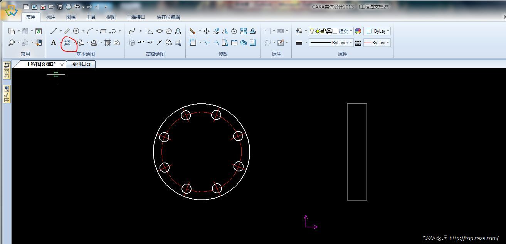This screenshot has height=244, width=506.
Task: Activate the Array tool with four squares
Action: (x=244, y=31)
